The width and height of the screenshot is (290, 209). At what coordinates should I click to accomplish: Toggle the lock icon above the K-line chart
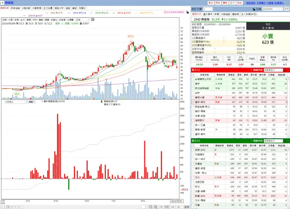point(187,12)
